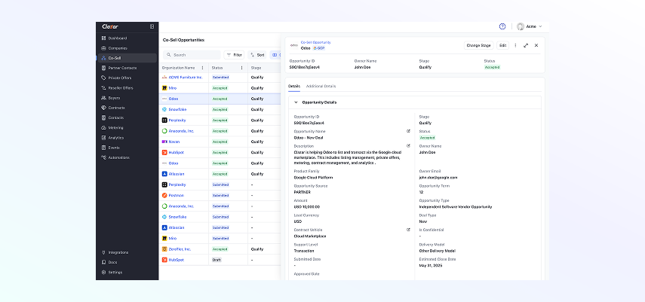
Task: Click the May 31, 2025 close date
Action: click(x=430, y=265)
